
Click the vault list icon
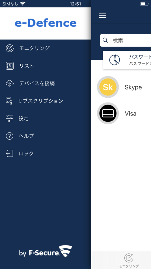click(x=10, y=66)
